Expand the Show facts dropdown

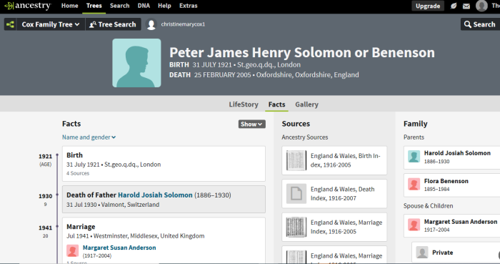coord(252,124)
